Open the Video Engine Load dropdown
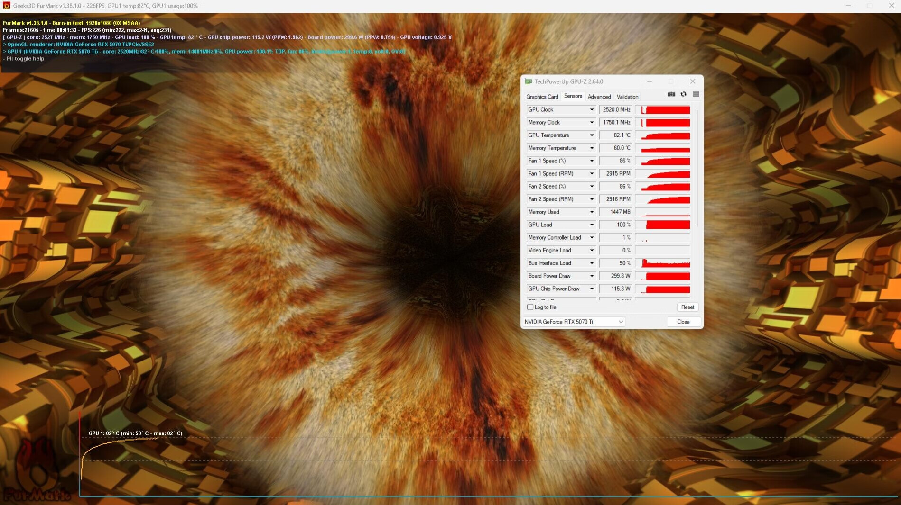Screen dimensions: 901x505 click(592, 250)
